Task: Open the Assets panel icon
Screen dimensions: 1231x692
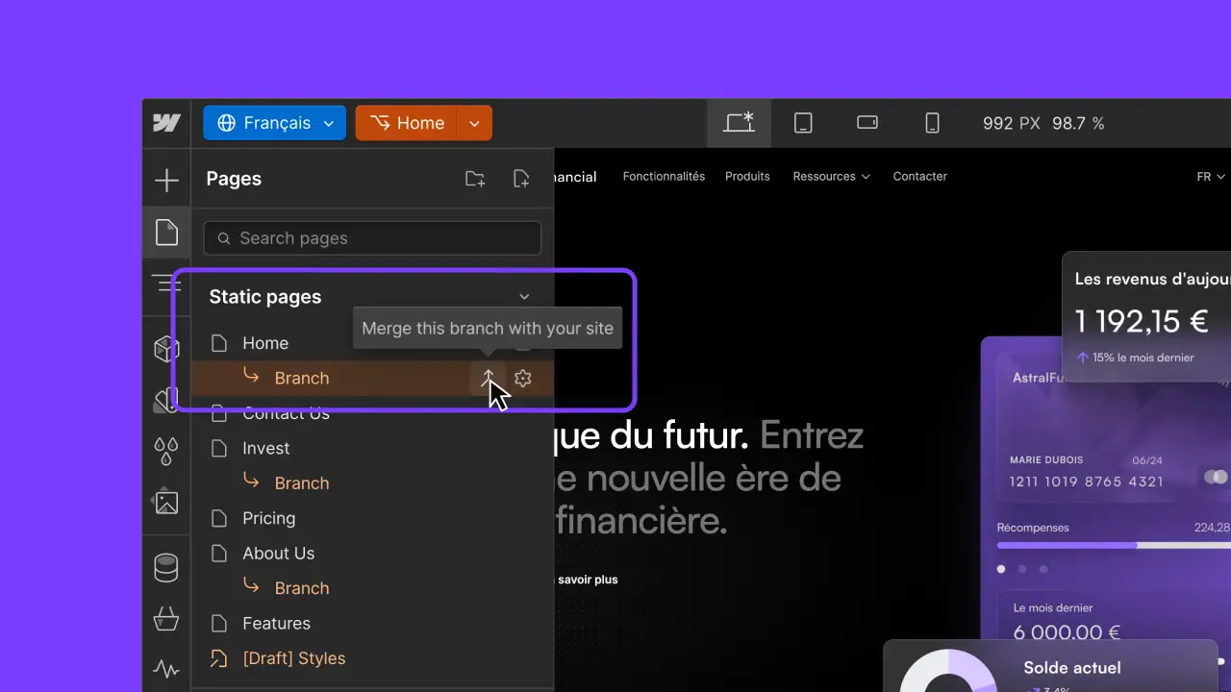Action: 167,502
